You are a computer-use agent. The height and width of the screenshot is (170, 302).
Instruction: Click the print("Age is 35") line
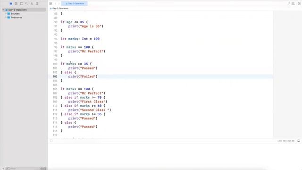click(x=86, y=26)
